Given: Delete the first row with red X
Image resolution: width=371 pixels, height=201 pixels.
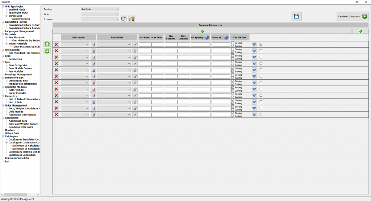Looking at the screenshot, I should click(57, 45).
